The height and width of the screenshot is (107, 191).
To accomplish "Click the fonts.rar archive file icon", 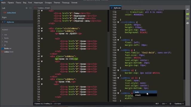I will (x=3, y=48).
